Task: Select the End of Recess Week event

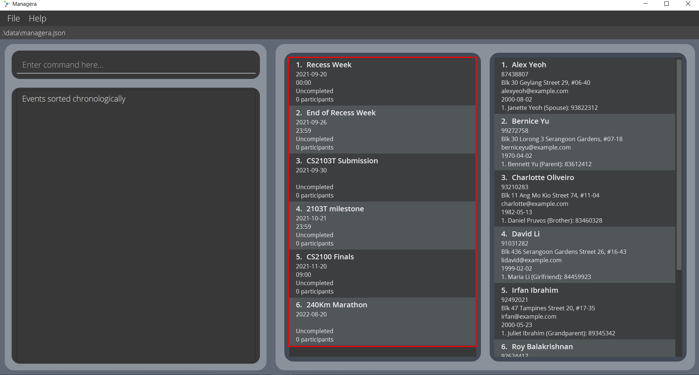Action: pos(382,129)
